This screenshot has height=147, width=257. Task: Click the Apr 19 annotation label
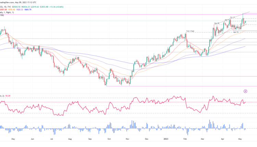[x=236, y=32]
